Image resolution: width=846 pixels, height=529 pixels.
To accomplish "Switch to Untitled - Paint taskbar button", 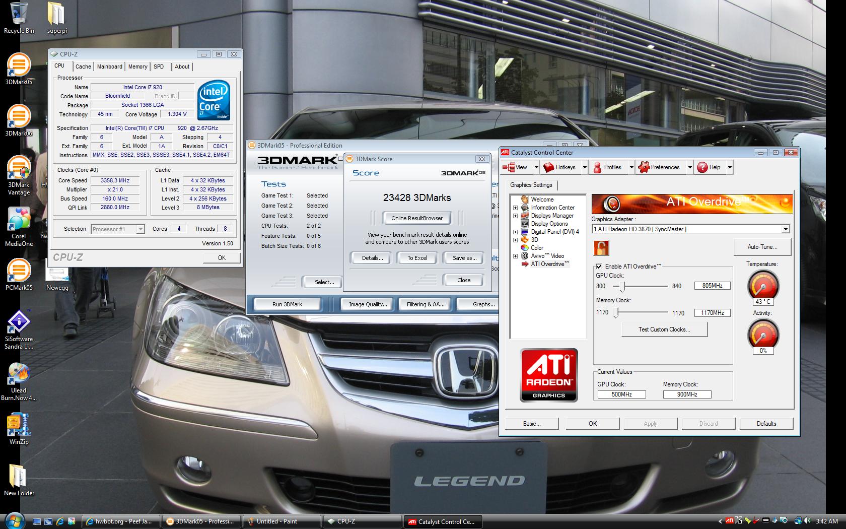I will coord(281,521).
